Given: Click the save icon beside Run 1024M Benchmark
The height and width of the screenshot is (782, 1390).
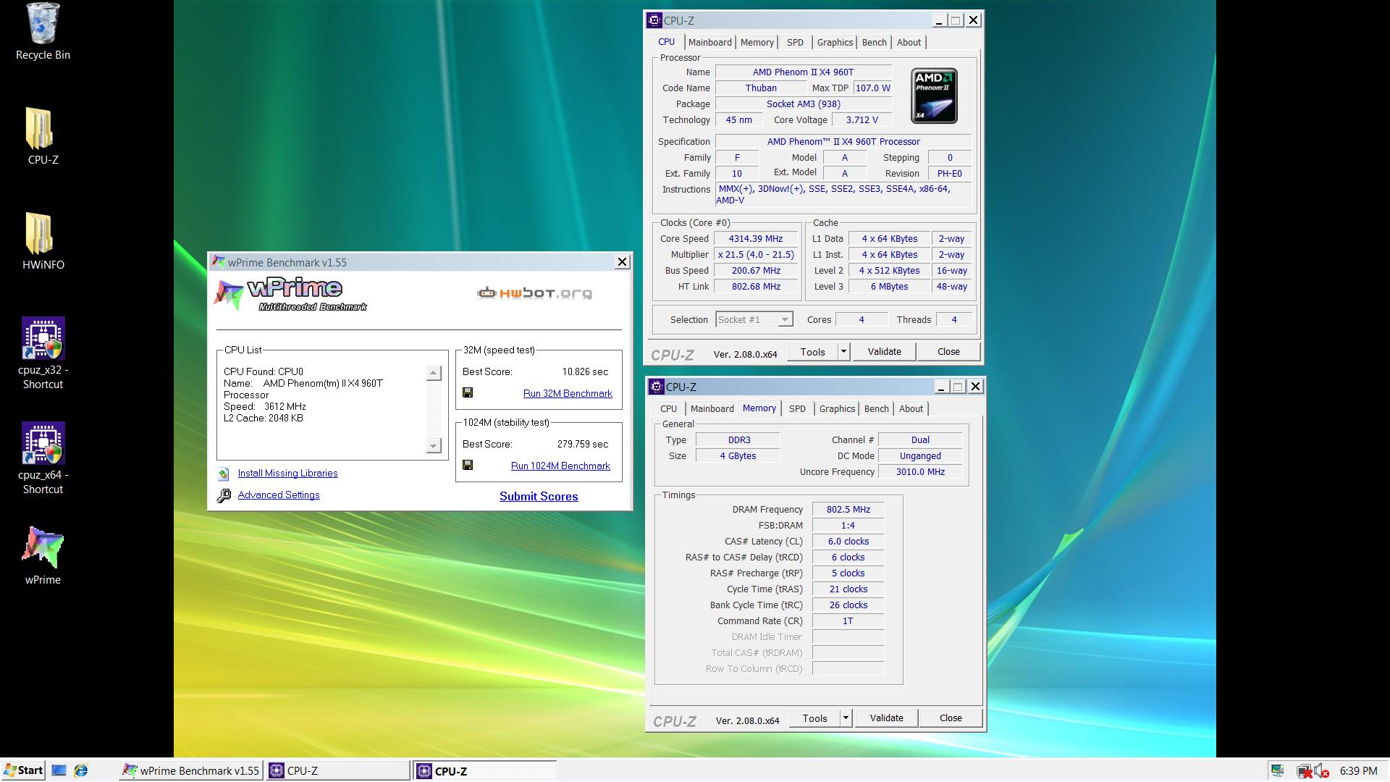Looking at the screenshot, I should click(x=468, y=465).
